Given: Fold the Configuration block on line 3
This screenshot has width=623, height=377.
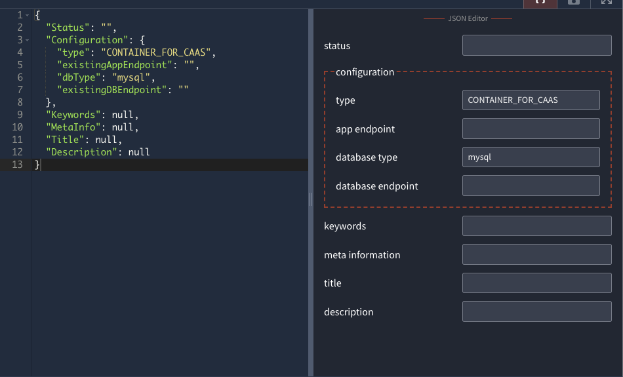Looking at the screenshot, I should point(27,40).
